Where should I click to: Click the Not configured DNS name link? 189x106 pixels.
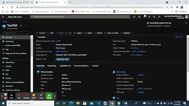[x=137, y=55]
